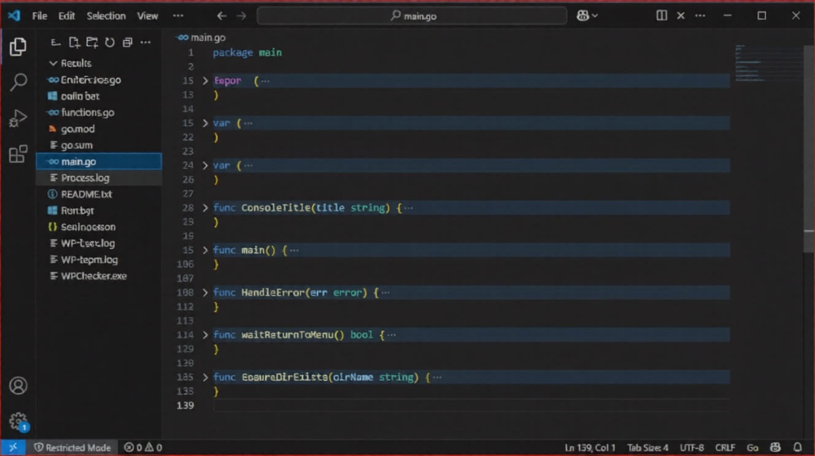Collapse the Results folder in explorer
The image size is (815, 456).
point(53,63)
